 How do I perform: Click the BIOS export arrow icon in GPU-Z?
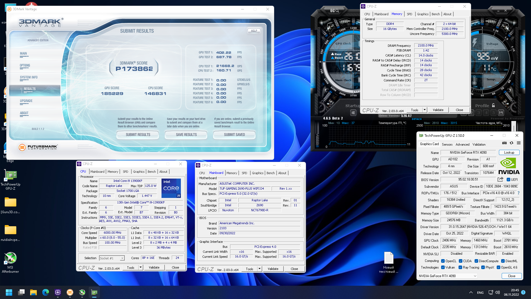pos(500,179)
